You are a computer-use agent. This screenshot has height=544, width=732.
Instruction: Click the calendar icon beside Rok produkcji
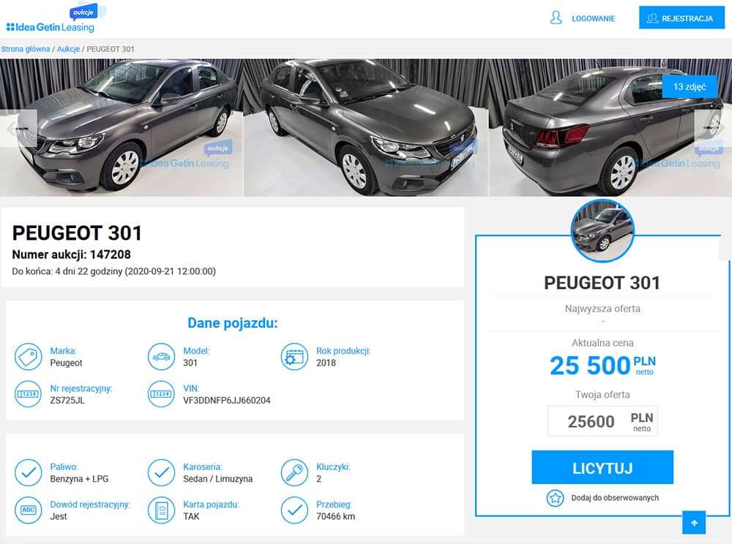point(294,357)
